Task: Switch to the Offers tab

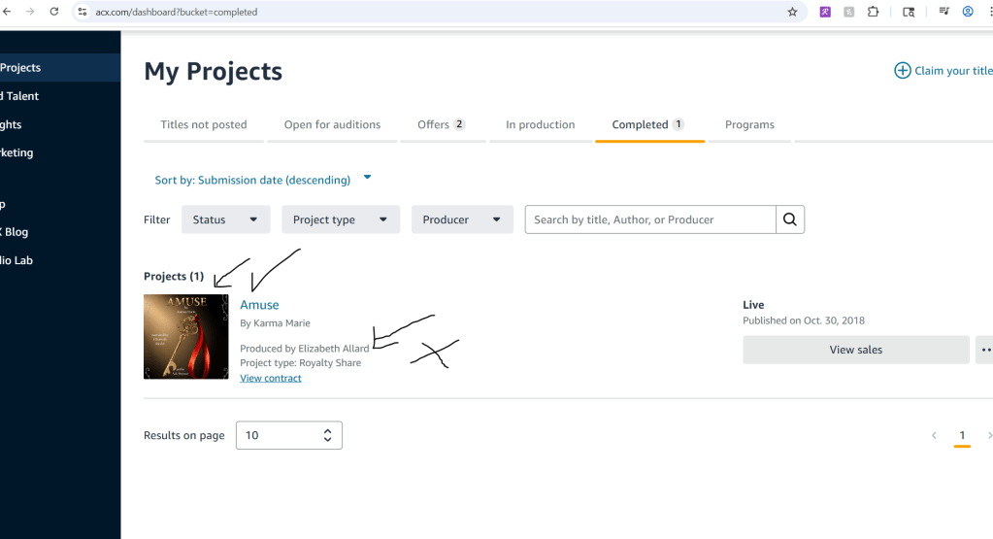Action: [441, 124]
